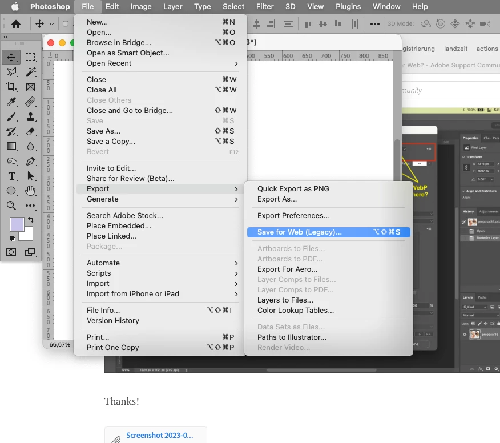Viewport: 500px width, 443px height.
Task: Select the Pen tool
Action: click(x=30, y=161)
